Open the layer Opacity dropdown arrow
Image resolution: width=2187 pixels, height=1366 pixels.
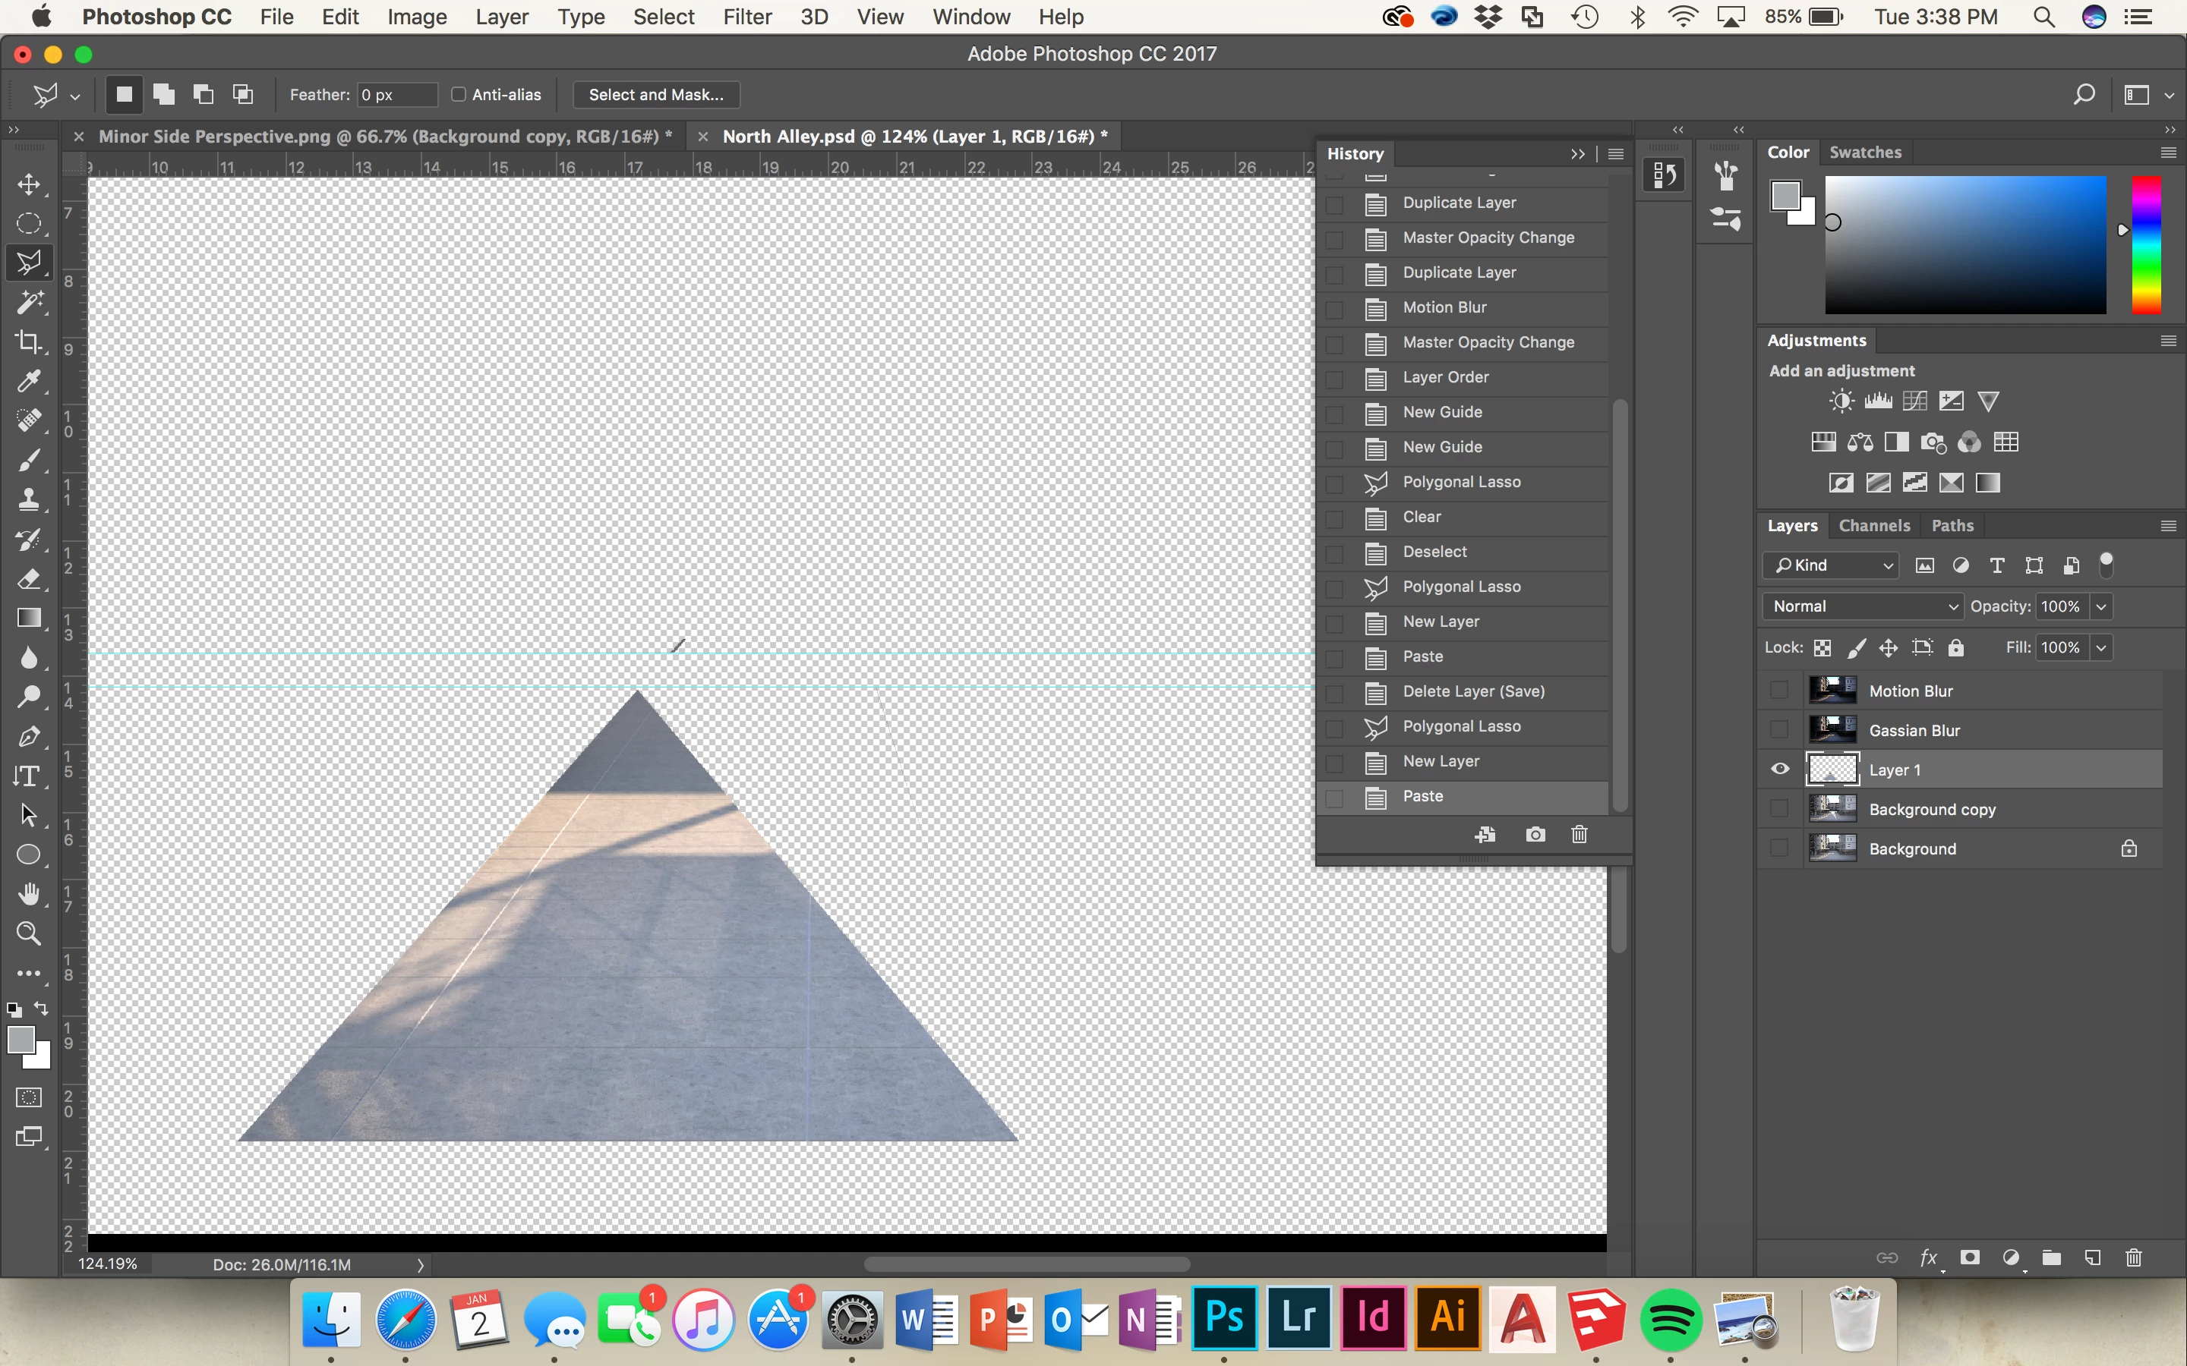coord(2102,606)
